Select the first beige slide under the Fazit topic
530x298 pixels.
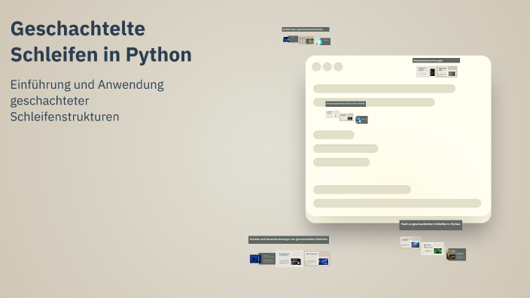click(411, 242)
